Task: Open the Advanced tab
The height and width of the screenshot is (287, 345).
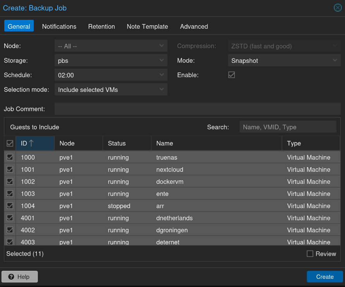Action: [x=194, y=26]
